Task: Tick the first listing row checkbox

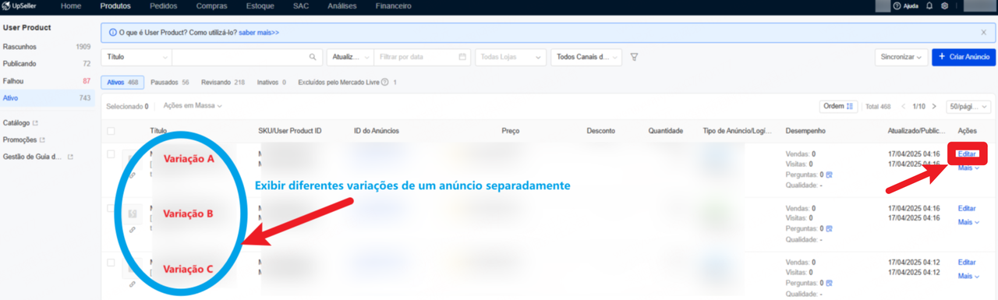Action: (111, 154)
